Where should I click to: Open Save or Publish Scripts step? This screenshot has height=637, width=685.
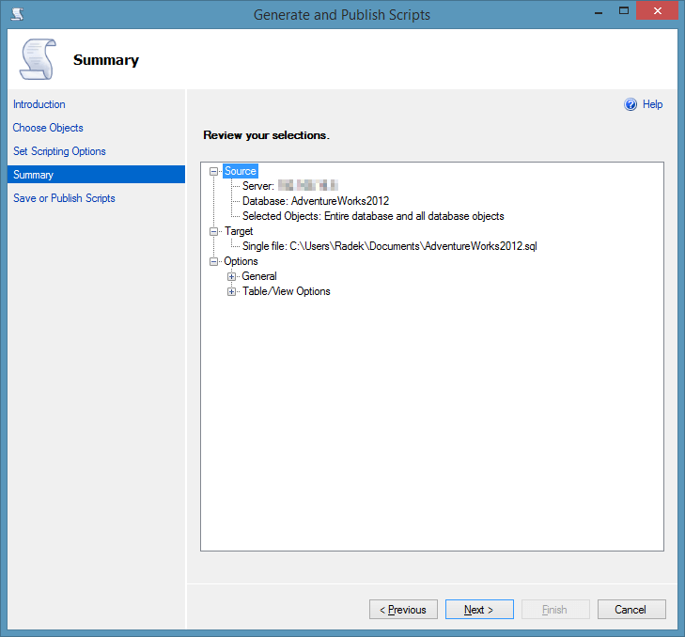(x=64, y=198)
